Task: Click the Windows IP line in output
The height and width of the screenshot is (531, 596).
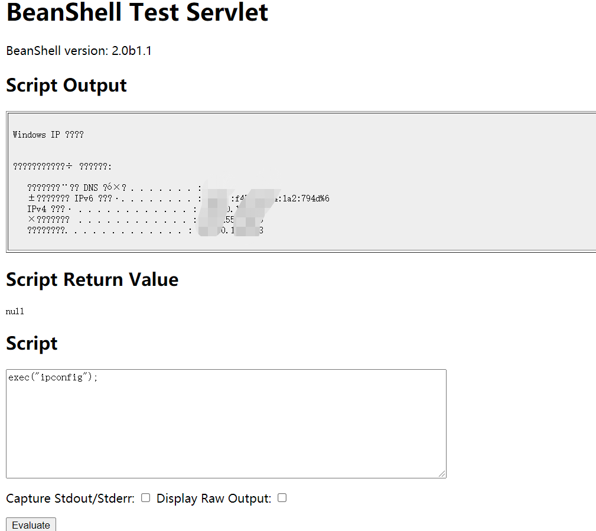Action: coord(48,135)
